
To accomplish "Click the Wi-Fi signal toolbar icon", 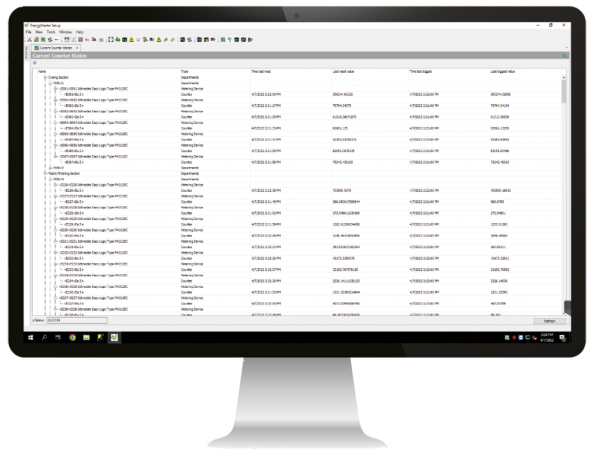I will [230, 40].
